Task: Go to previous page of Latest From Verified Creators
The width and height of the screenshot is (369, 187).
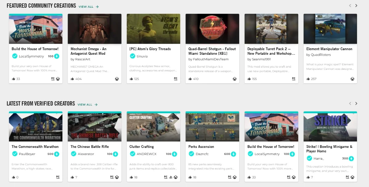Action: coord(350,104)
